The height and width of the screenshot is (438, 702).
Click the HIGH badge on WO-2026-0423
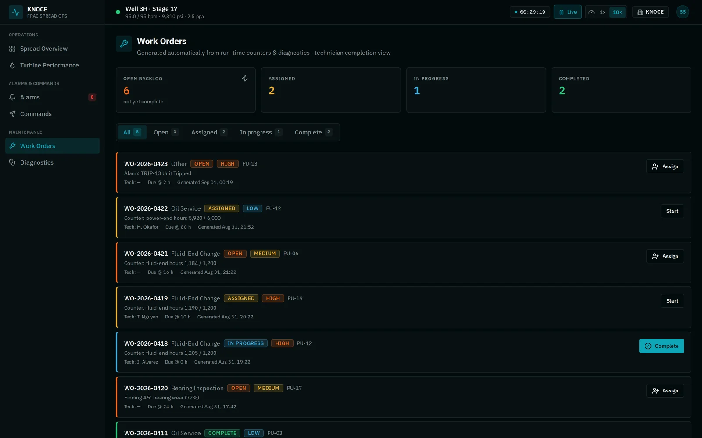[x=228, y=164]
